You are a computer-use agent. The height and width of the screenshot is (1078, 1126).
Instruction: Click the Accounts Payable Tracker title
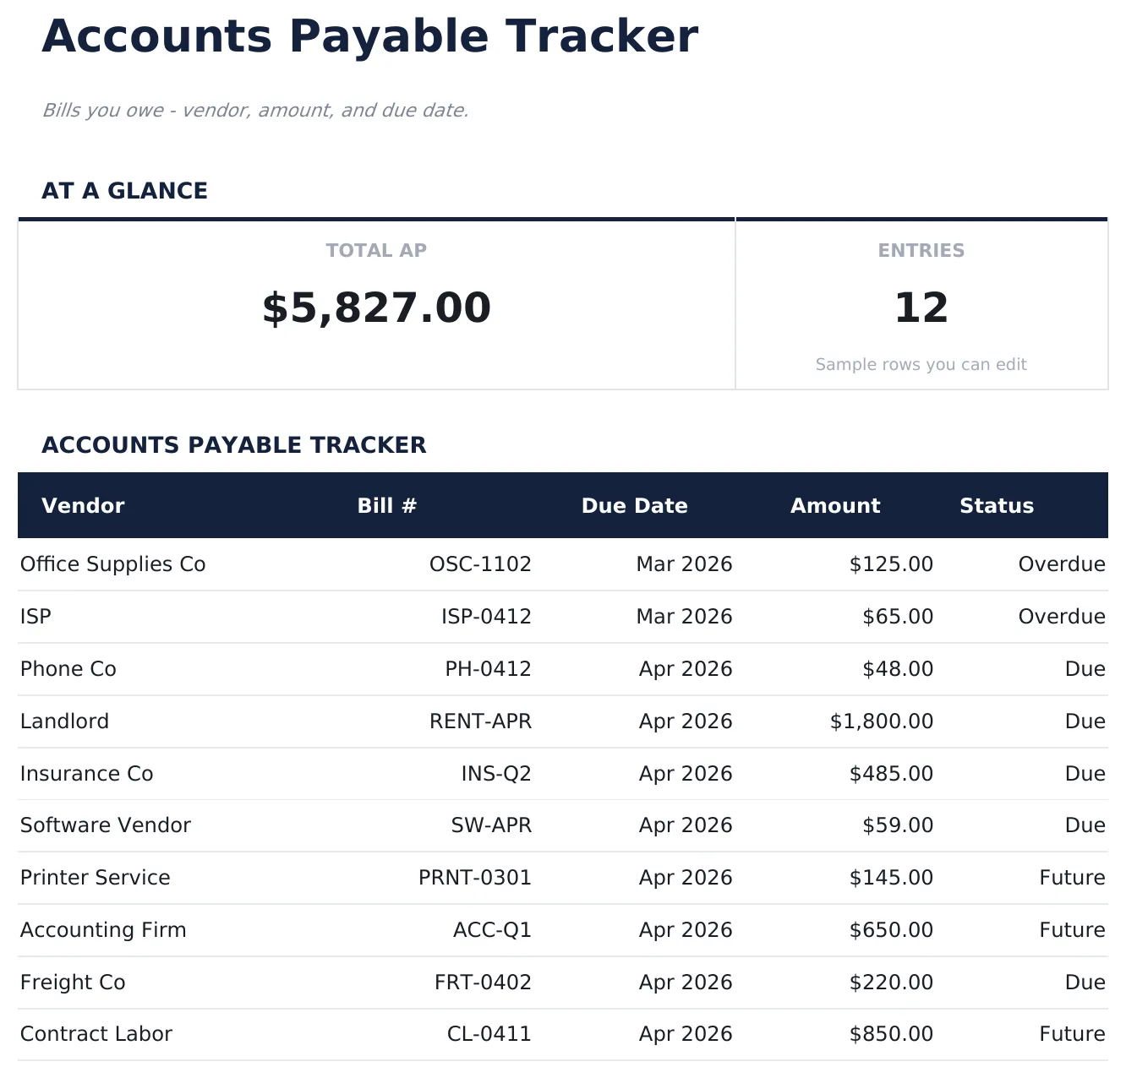pyautogui.click(x=369, y=36)
